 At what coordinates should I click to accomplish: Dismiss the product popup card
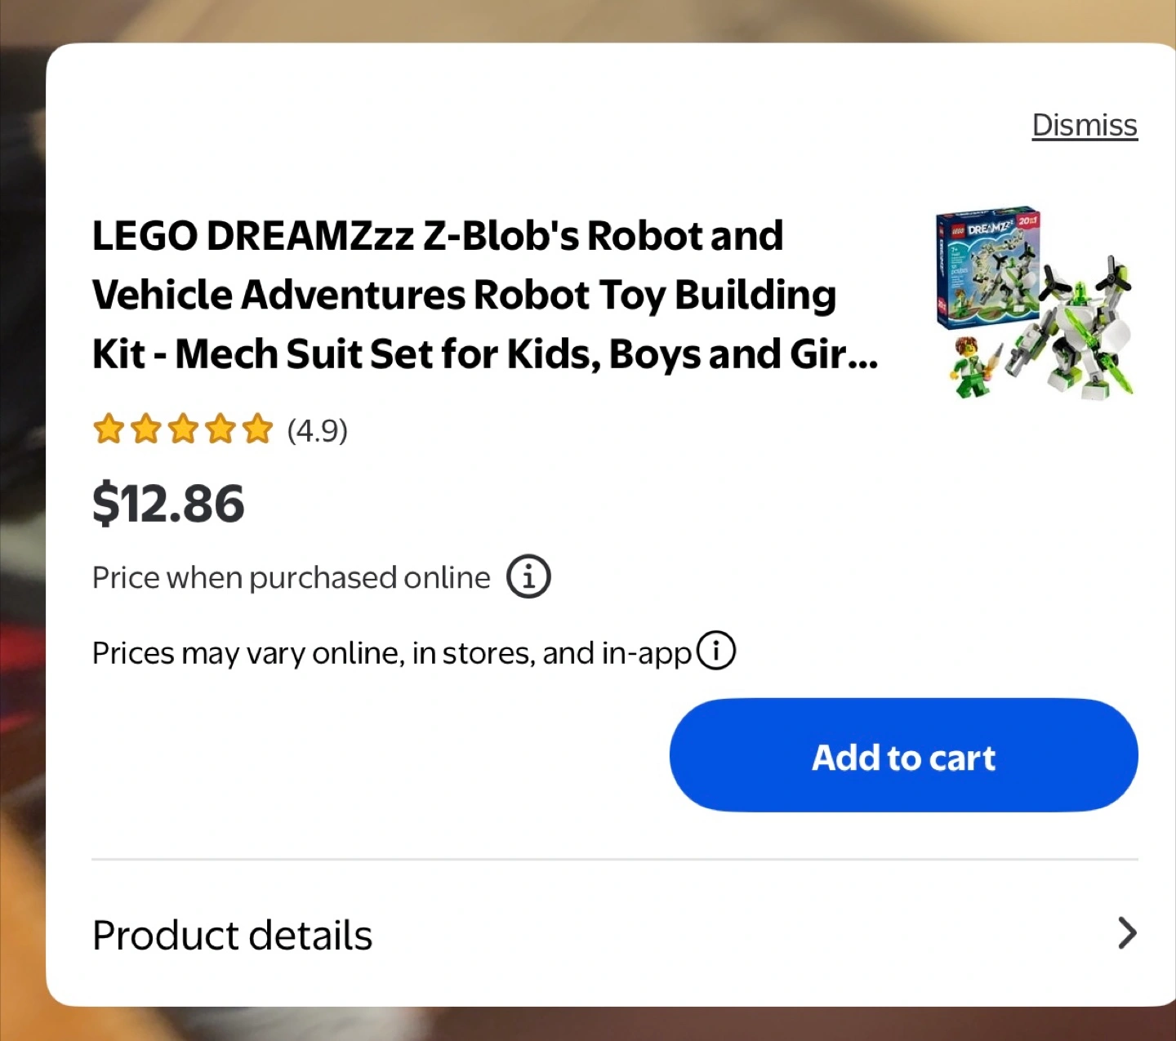pos(1084,126)
